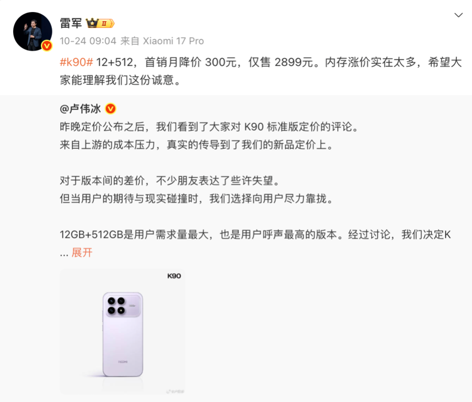Click the K90 label in the image
Screen dimensions: 472x402
tap(174, 276)
